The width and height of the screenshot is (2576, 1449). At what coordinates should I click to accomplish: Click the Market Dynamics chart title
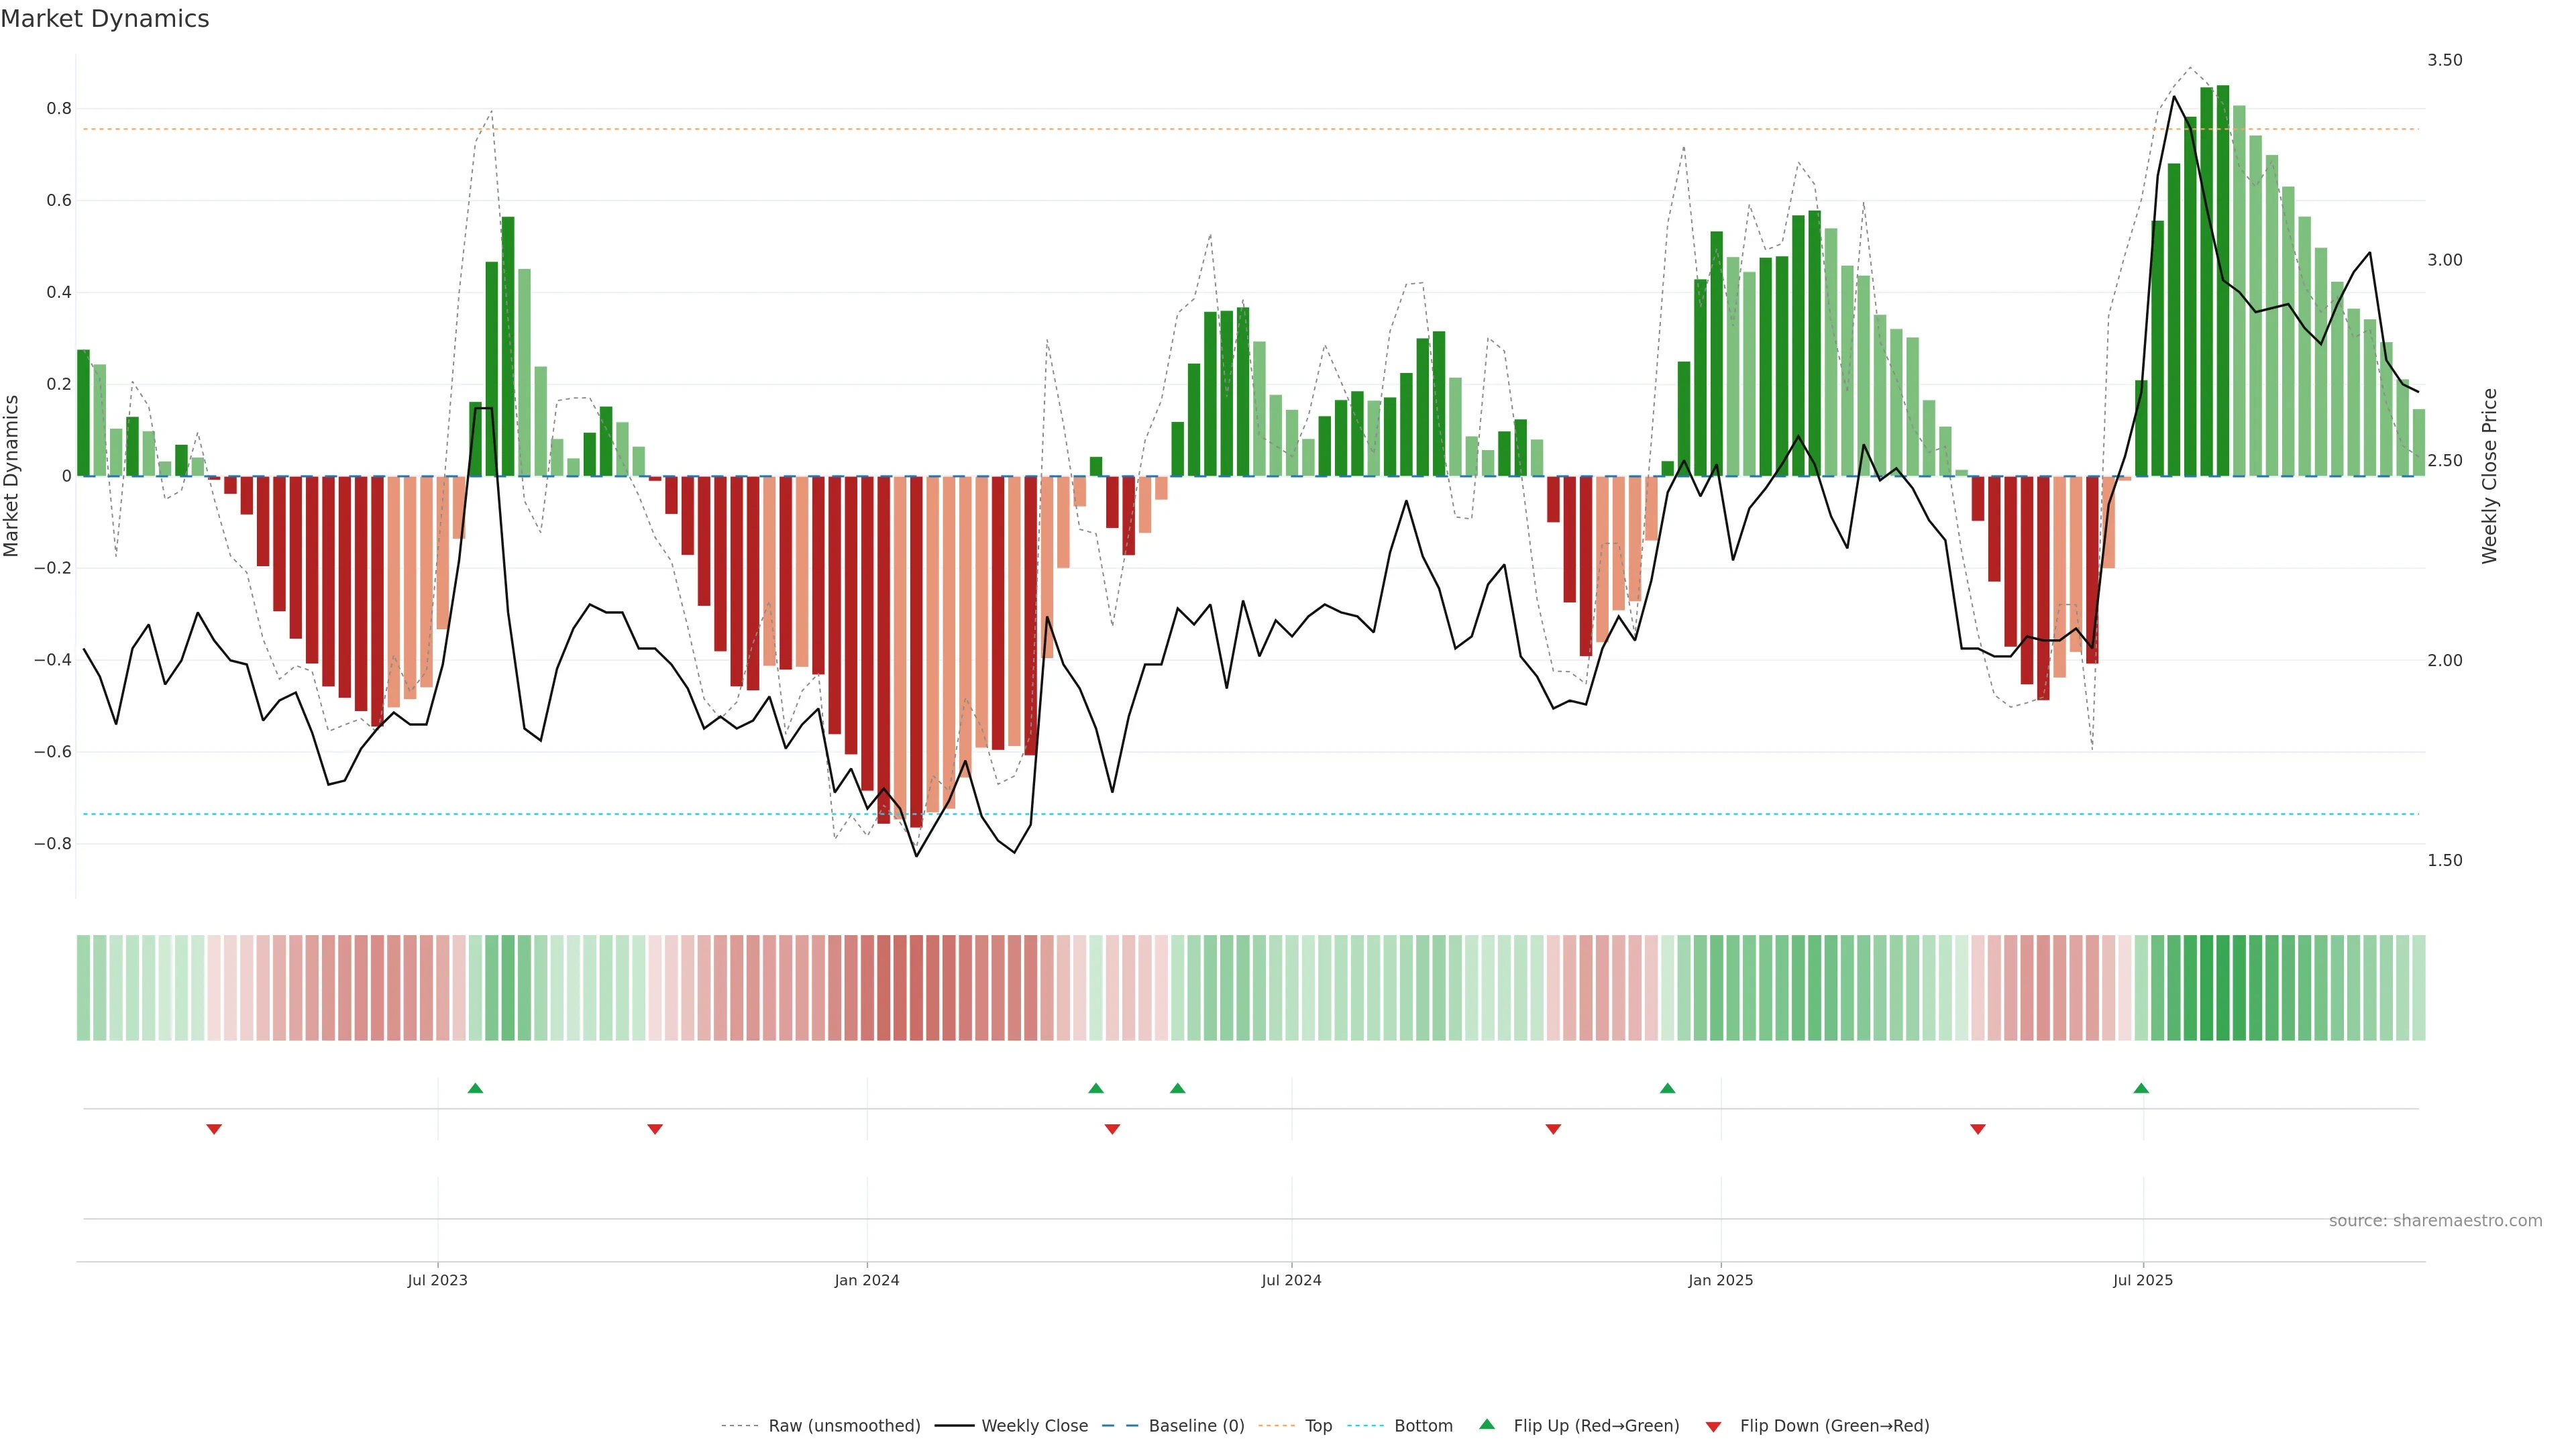pos(105,19)
